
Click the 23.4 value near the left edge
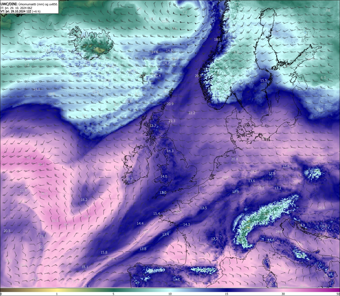click(23, 191)
